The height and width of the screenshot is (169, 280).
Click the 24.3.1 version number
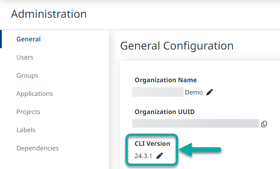pyautogui.click(x=143, y=156)
